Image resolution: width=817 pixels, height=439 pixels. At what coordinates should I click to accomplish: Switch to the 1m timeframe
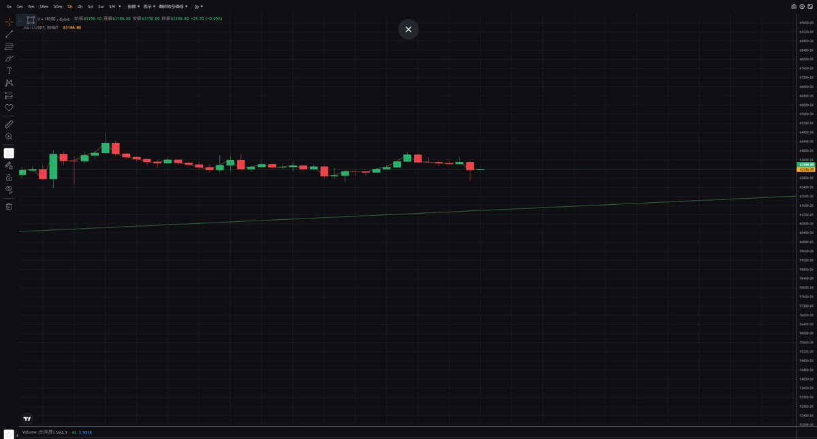[x=20, y=6]
